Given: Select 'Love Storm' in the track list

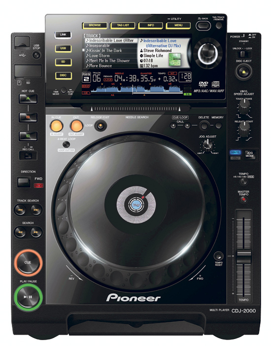Looking at the screenshot, I should point(111,56).
